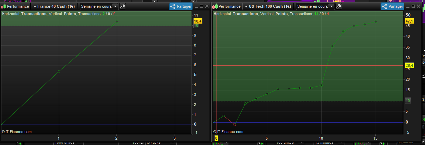
Task: Click the red losing trade point on US Tech curve
Action: point(235,125)
